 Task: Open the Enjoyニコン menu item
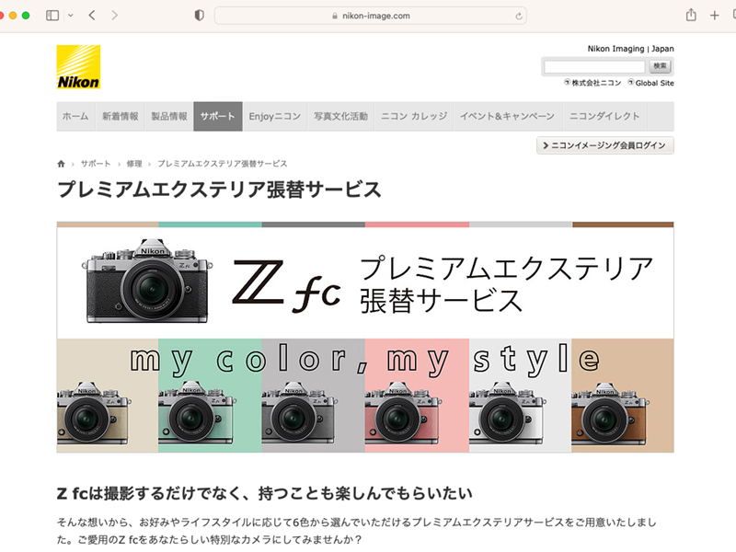click(x=272, y=117)
